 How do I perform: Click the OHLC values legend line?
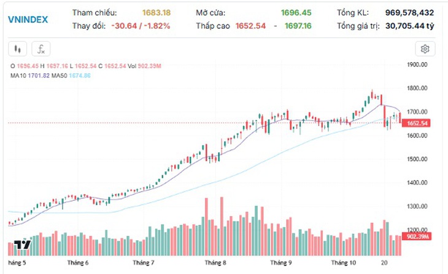[x=86, y=66]
